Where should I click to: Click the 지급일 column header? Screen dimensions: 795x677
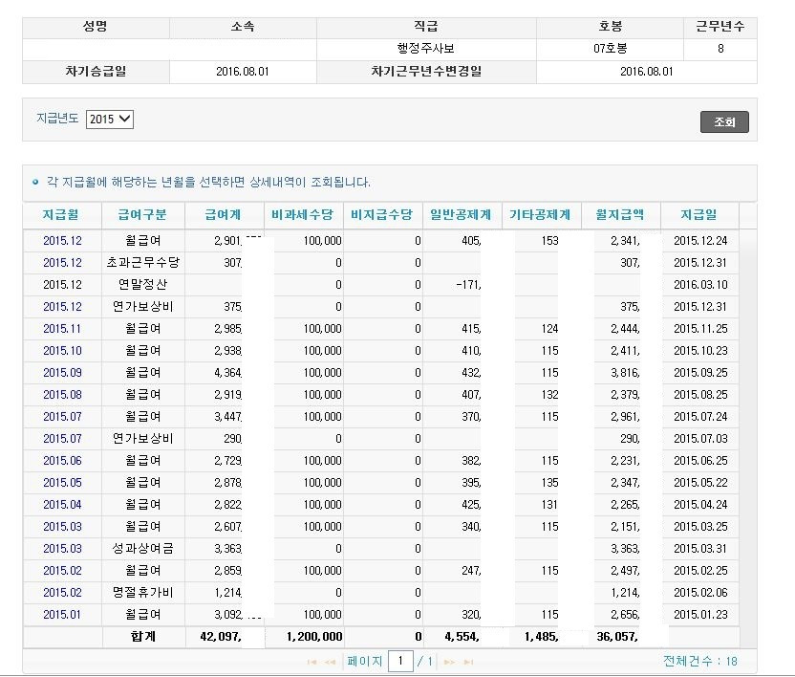coord(698,215)
